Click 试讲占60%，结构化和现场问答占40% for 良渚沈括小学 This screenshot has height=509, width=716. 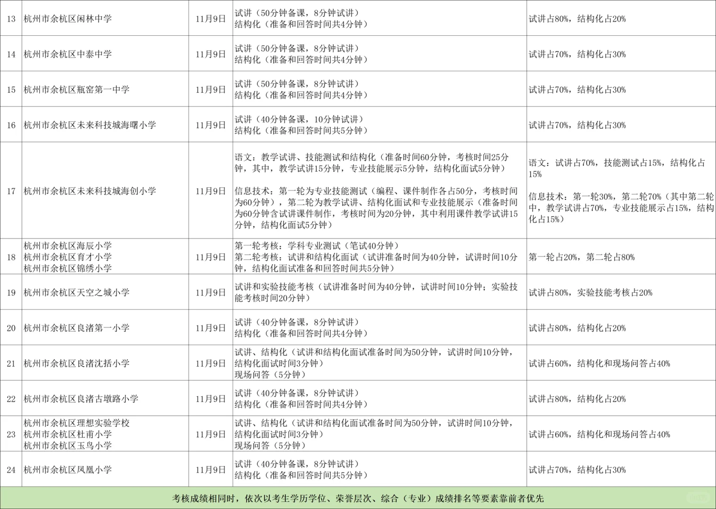tap(599, 363)
